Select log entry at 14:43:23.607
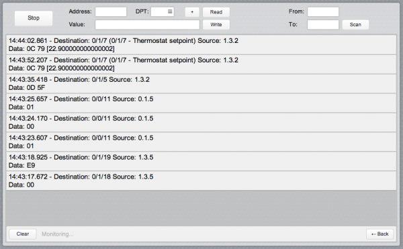This screenshot has width=403, height=249. point(201,142)
